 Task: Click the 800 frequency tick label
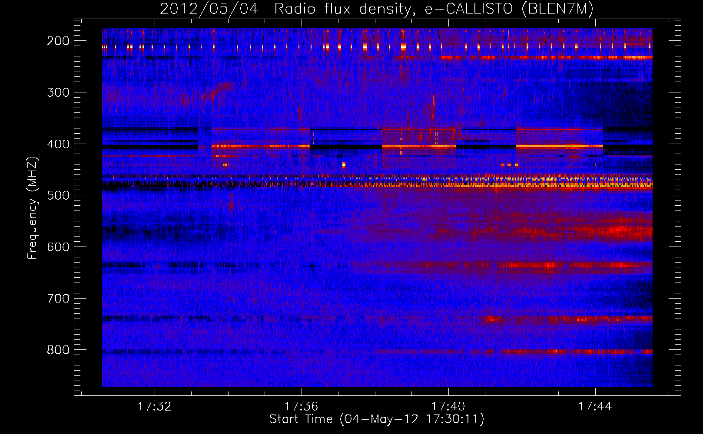point(58,350)
